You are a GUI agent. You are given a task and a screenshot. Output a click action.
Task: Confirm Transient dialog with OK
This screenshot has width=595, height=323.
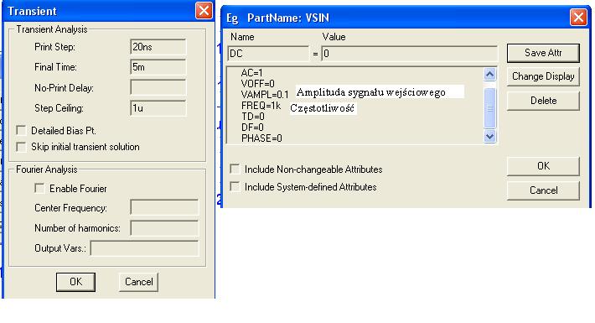[x=75, y=282]
